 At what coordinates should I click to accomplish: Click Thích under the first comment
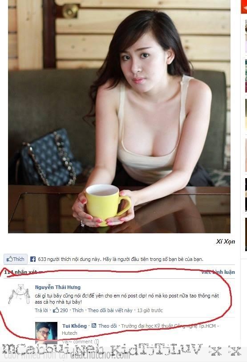[78, 310]
